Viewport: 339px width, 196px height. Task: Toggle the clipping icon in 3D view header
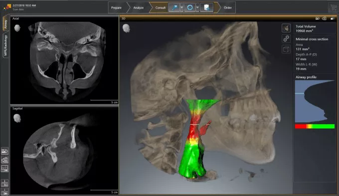pyautogui.click(x=325, y=18)
